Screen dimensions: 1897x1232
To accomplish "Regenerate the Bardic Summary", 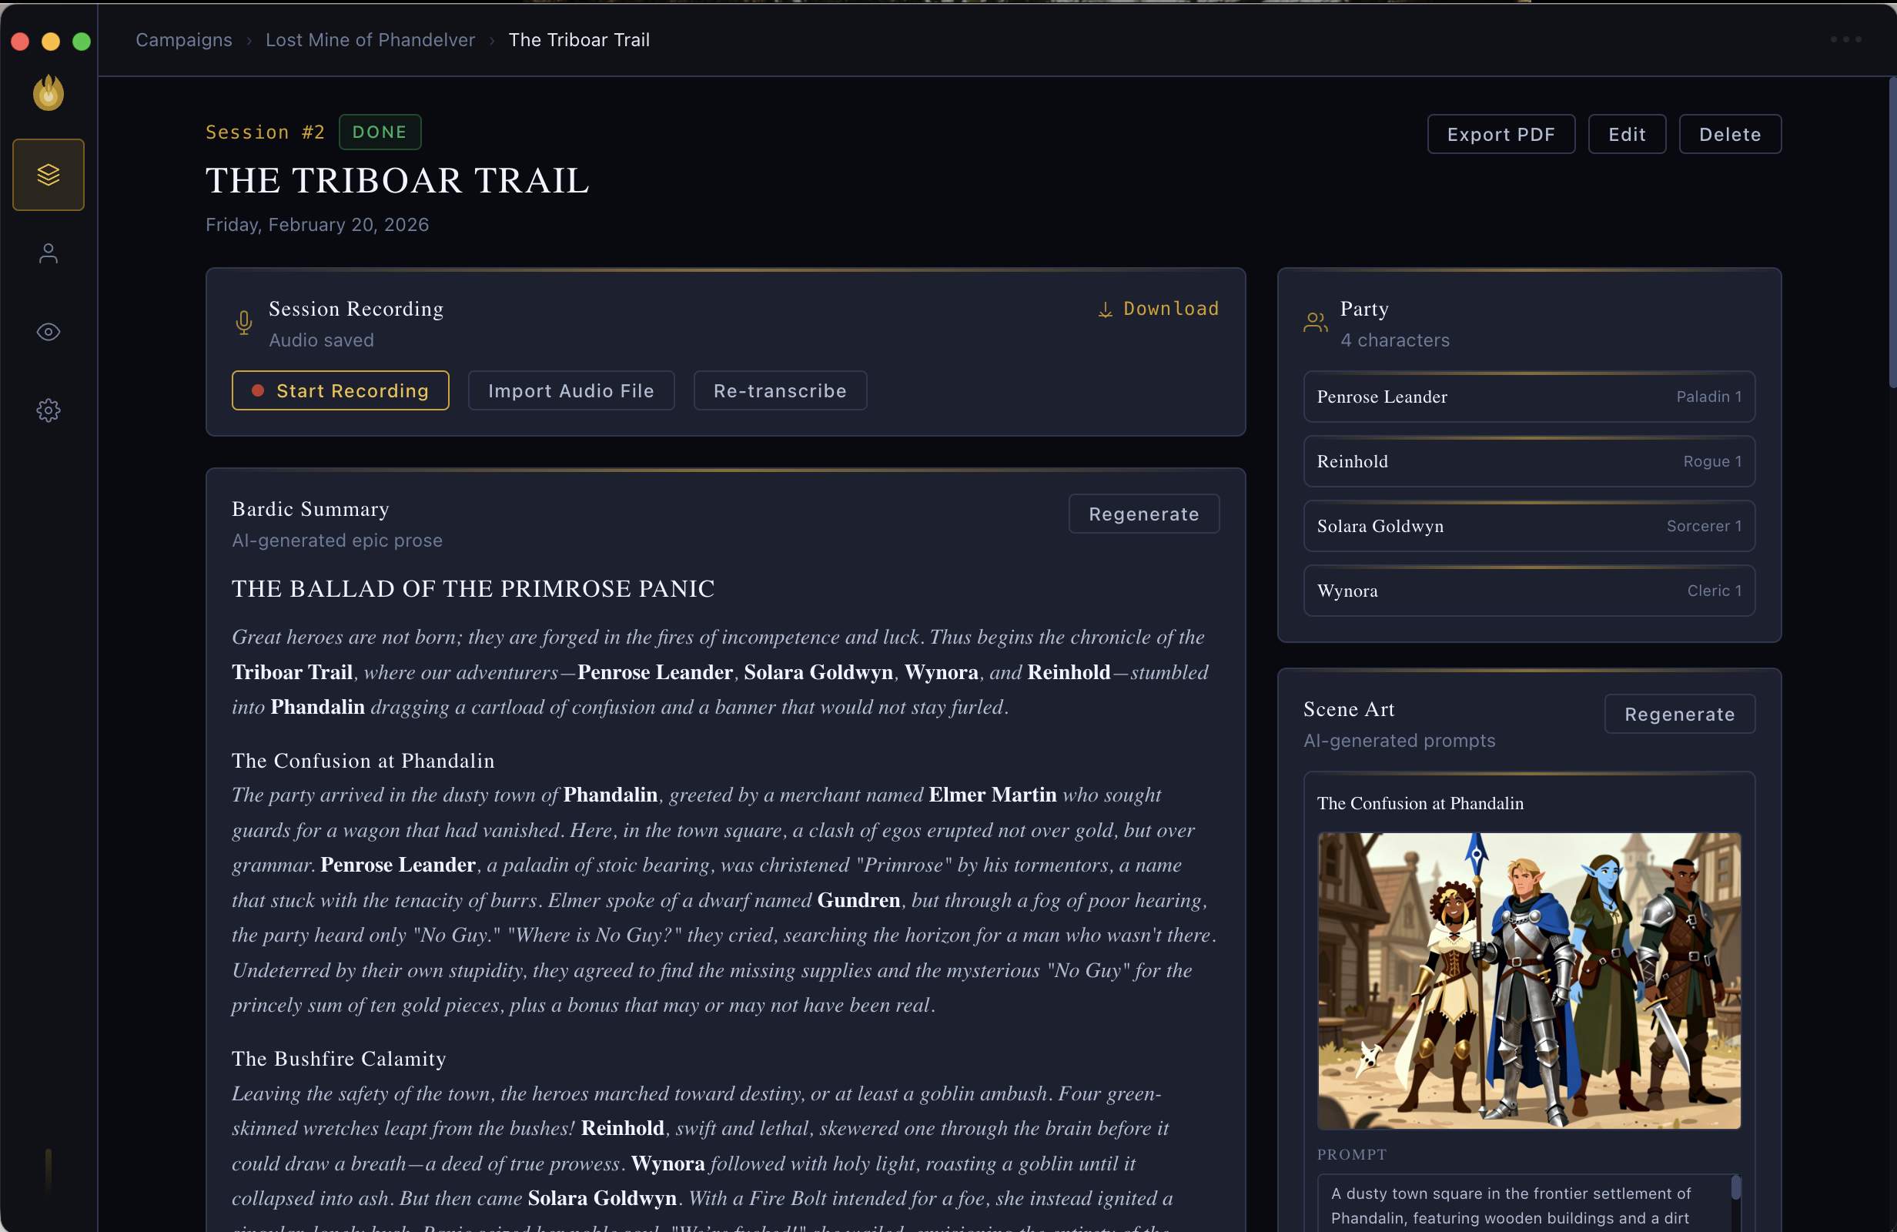I will [1143, 514].
